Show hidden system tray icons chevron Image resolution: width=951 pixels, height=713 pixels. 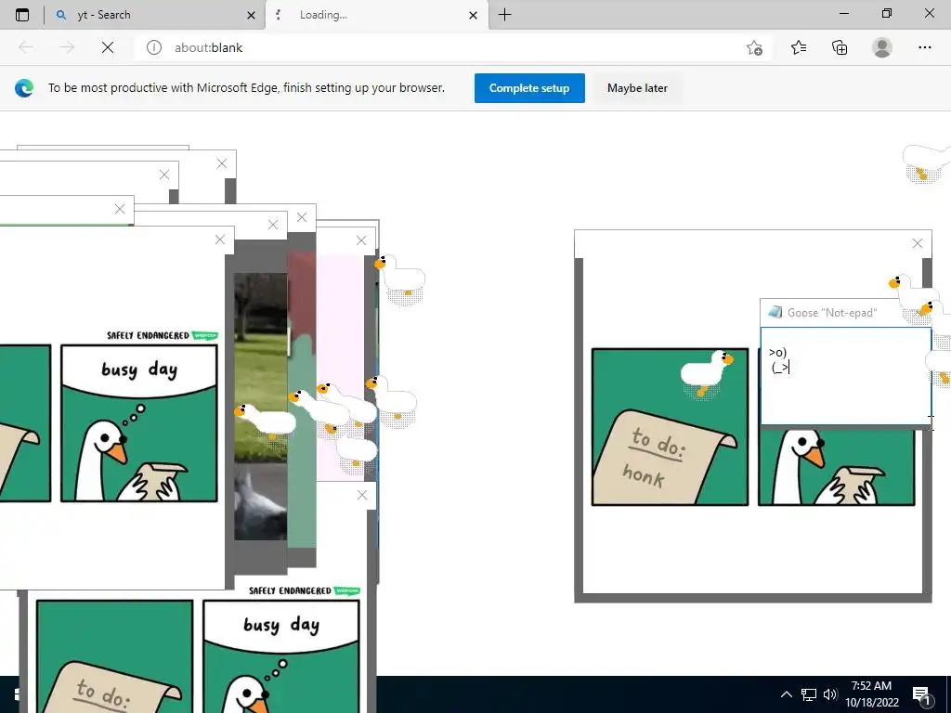[x=786, y=694]
